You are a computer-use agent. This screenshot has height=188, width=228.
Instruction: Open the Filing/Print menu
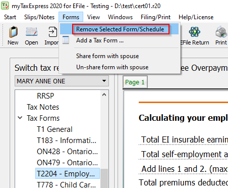pyautogui.click(x=155, y=17)
